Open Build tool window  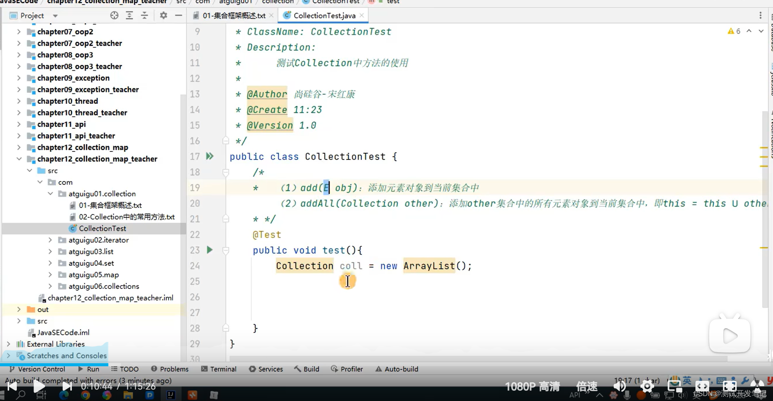pos(307,369)
